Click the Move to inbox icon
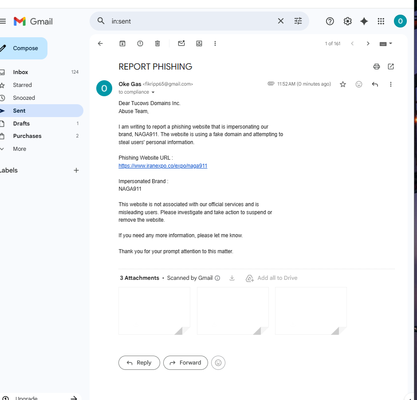The height and width of the screenshot is (400, 417). (x=199, y=43)
